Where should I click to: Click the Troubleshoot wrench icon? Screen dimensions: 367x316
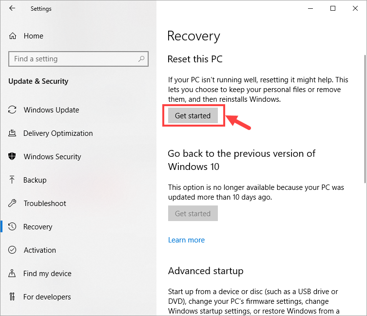coord(12,203)
